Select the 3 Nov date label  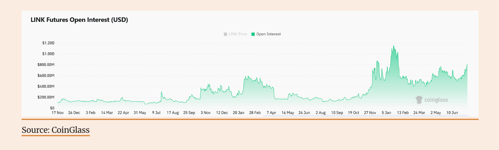point(206,113)
